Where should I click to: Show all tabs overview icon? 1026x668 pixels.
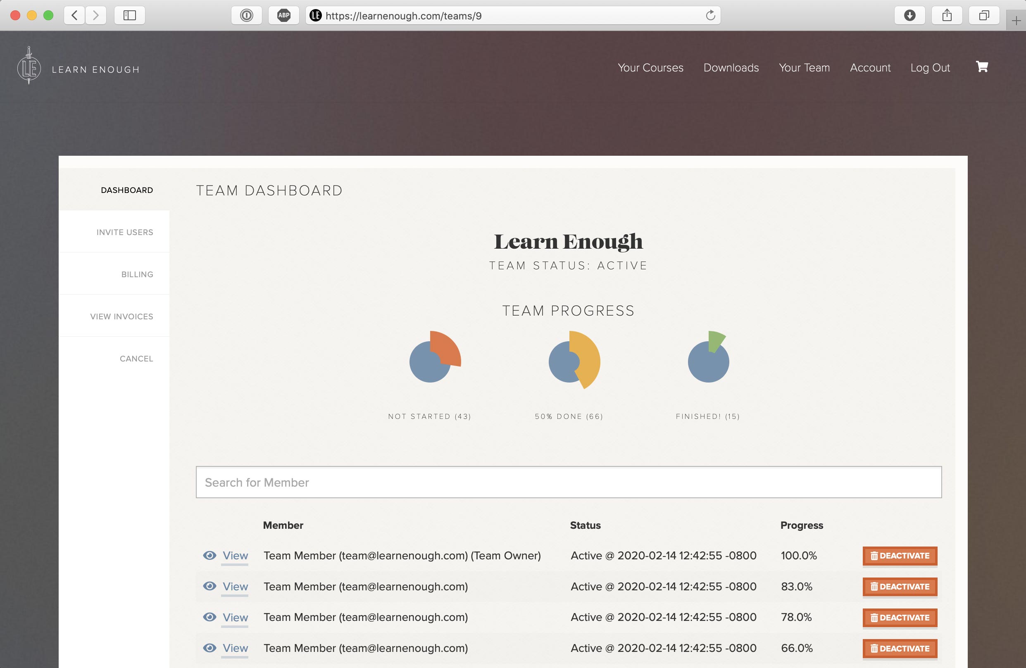[984, 16]
